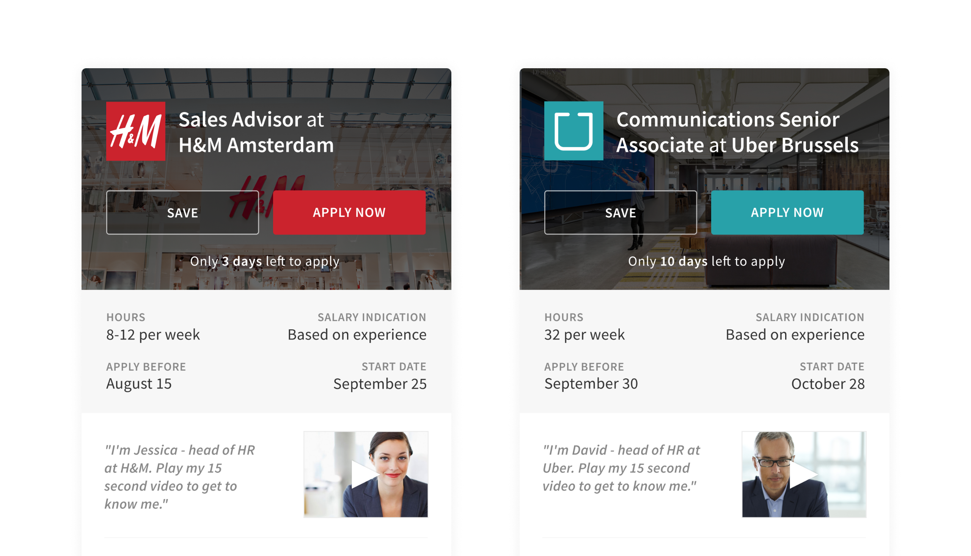Screen dimensions: 971x556
Task: Click the "Only 3 days left" notice
Action: pyautogui.click(x=264, y=261)
